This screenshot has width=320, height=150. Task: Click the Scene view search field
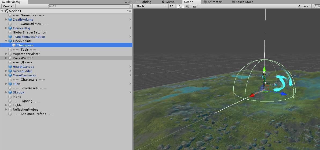pyautogui.click(x=317, y=6)
